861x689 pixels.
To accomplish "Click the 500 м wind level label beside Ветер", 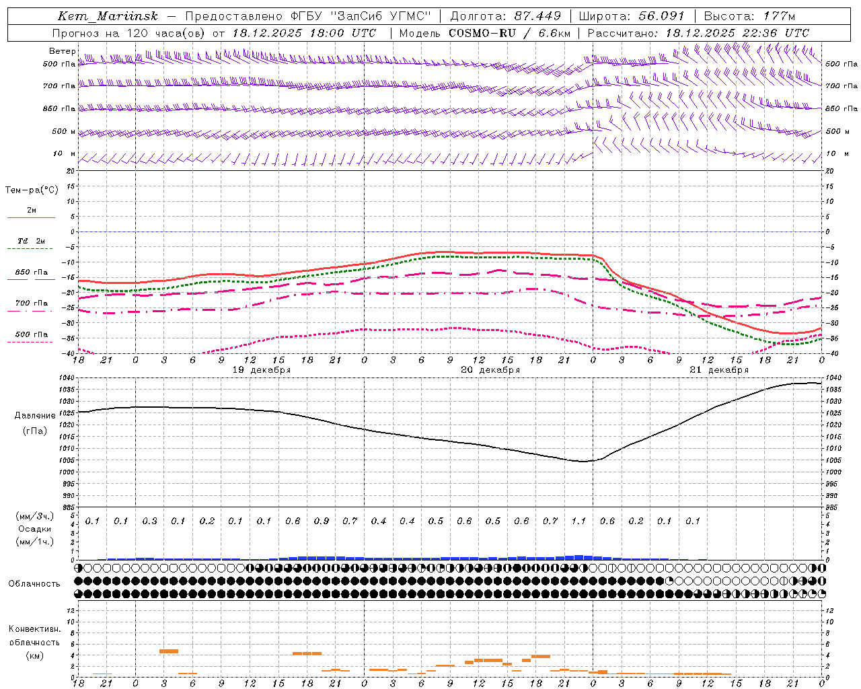I will [64, 132].
